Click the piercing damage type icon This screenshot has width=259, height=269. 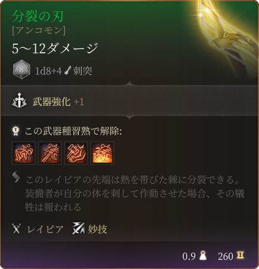pyautogui.click(x=67, y=71)
